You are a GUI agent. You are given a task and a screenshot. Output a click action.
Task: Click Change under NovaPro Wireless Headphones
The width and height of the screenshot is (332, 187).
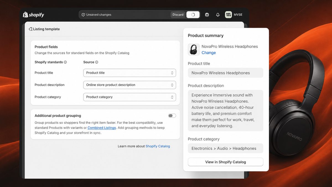tap(209, 53)
